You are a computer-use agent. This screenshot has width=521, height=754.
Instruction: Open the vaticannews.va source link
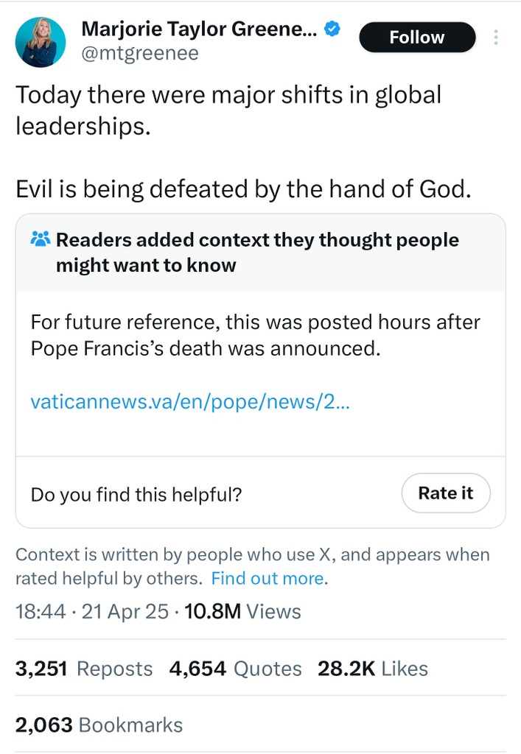click(x=190, y=402)
